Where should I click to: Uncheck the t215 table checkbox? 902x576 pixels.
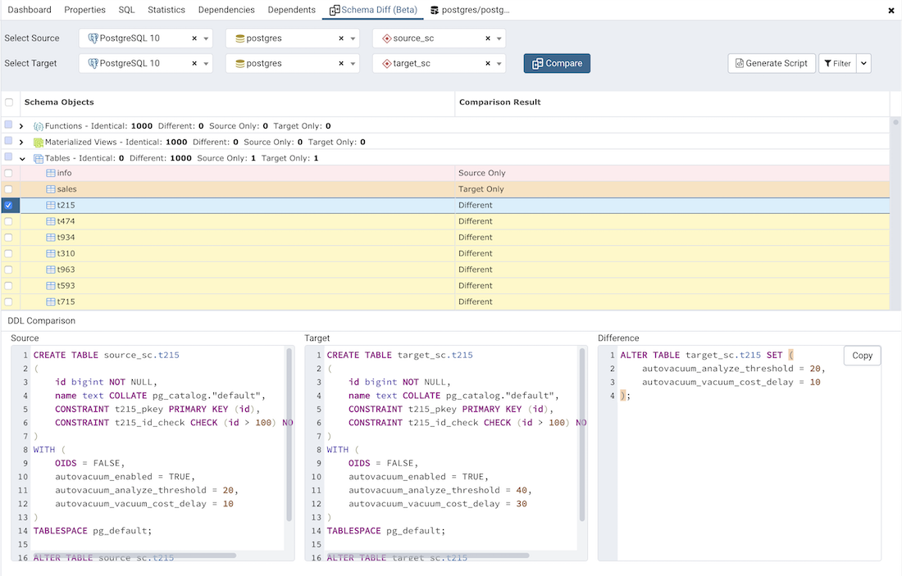(x=9, y=206)
